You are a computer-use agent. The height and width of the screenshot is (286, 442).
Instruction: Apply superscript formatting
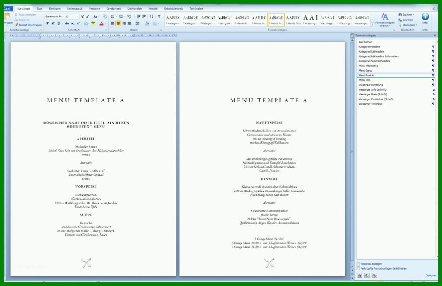coord(78,23)
